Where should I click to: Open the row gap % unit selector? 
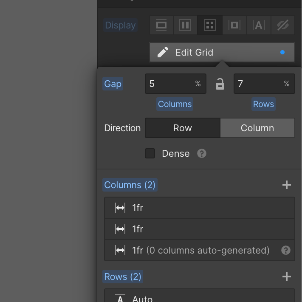[287, 84]
